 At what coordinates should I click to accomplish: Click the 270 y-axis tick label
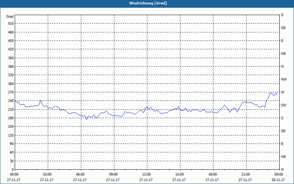pyautogui.click(x=11, y=92)
